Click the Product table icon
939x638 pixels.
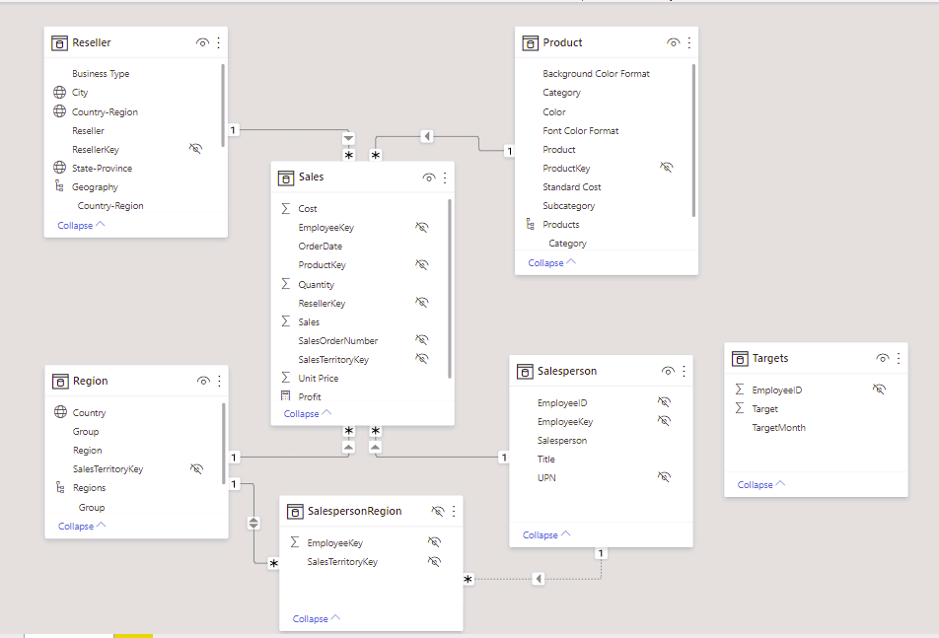[x=530, y=43]
